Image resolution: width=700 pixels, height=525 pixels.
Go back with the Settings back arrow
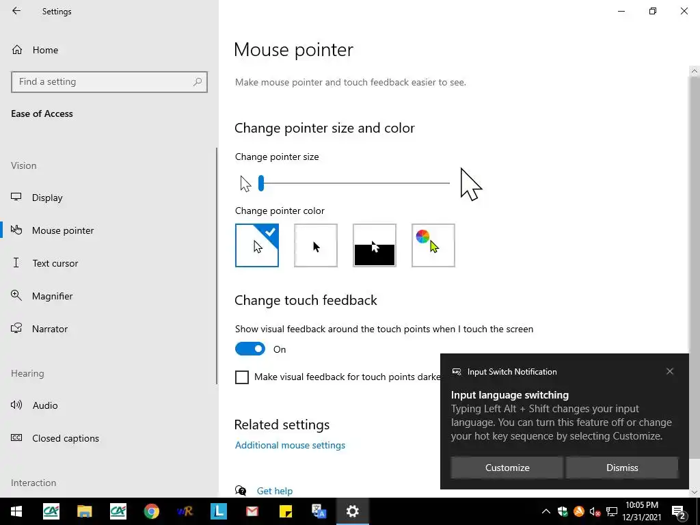(16, 11)
